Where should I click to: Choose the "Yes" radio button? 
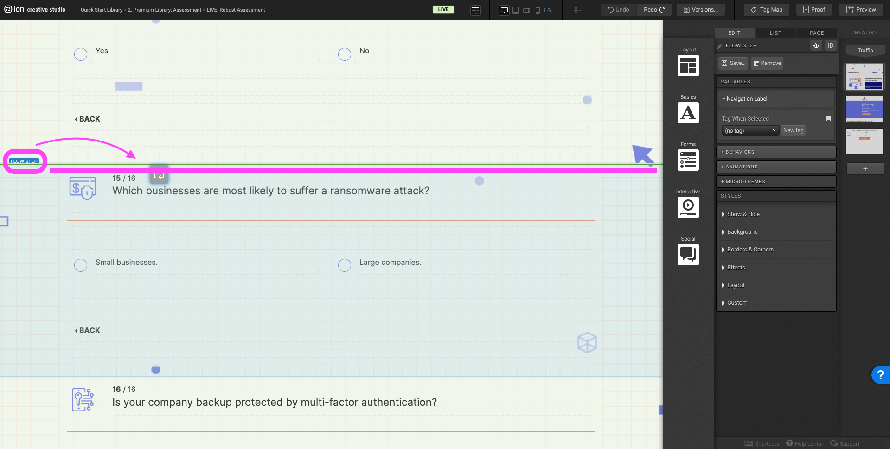tap(81, 54)
